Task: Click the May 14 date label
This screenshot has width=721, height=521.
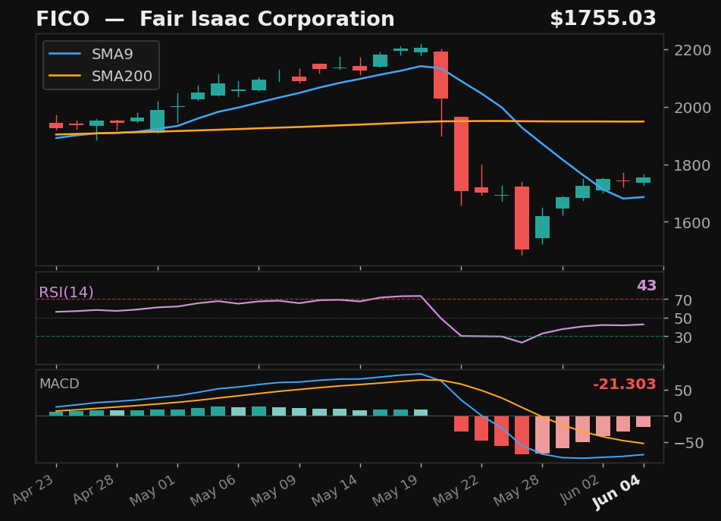Action: pyautogui.click(x=335, y=491)
